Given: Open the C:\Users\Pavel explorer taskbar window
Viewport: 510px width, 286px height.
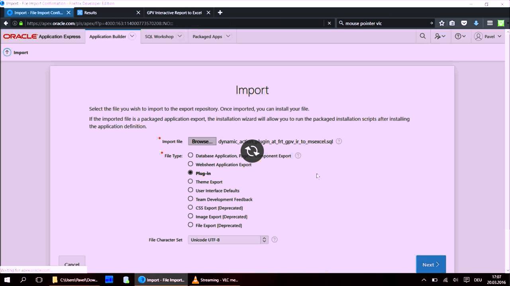Looking at the screenshot, I should click(x=75, y=280).
